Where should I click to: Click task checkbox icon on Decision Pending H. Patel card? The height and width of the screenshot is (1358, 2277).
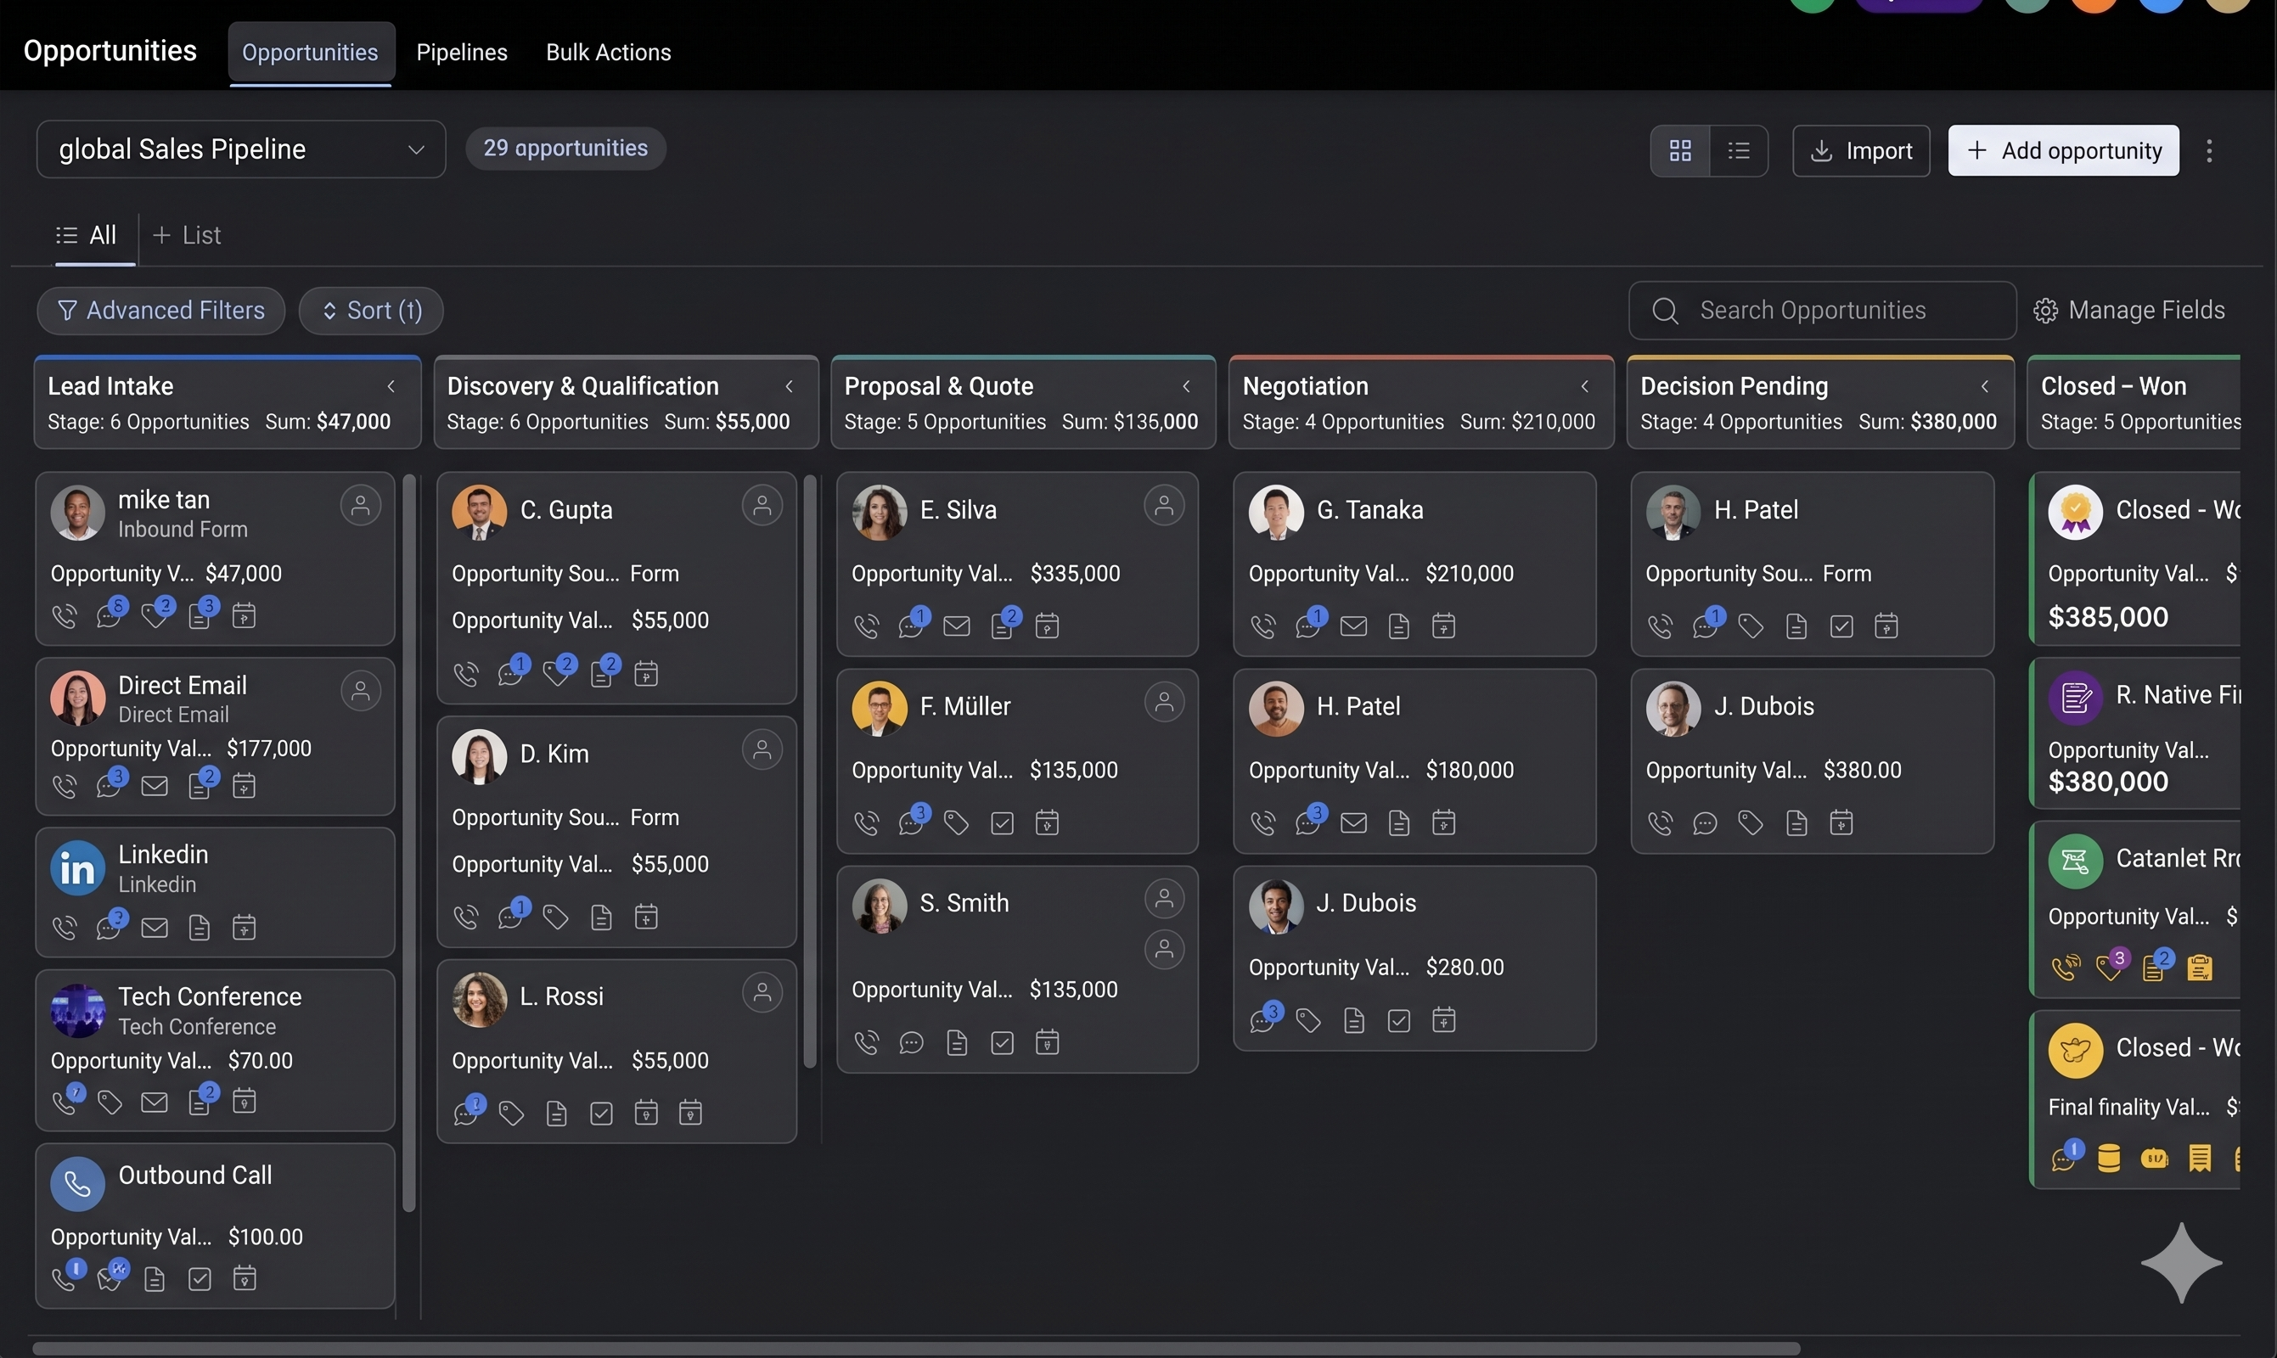pos(1841,626)
